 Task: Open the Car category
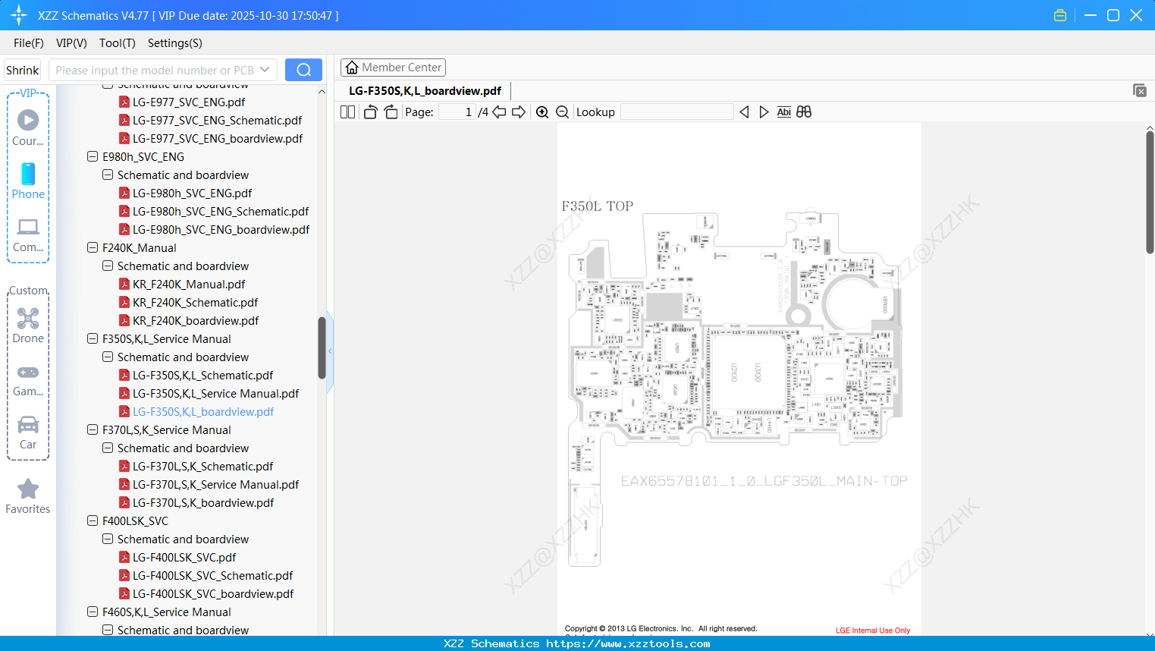click(28, 432)
